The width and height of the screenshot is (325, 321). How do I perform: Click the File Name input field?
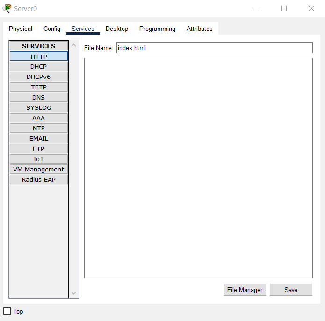coord(214,48)
